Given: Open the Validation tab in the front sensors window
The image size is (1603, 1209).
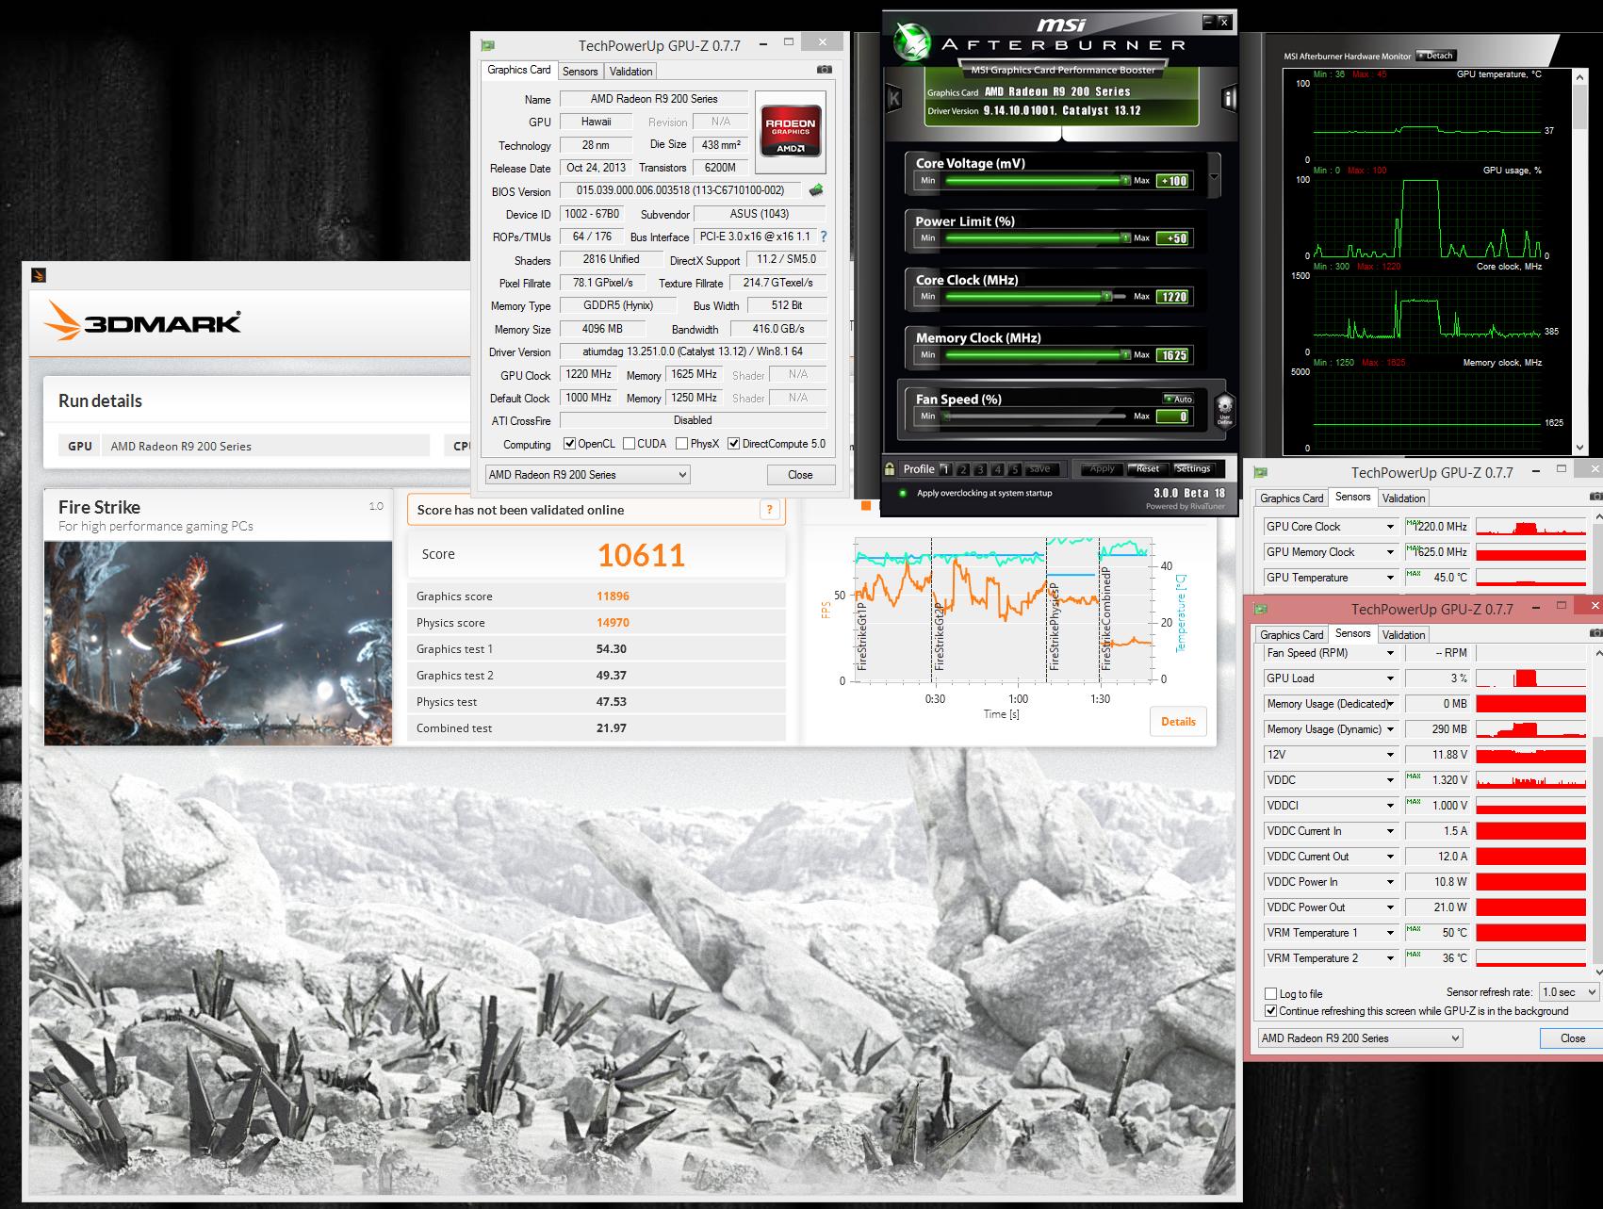Looking at the screenshot, I should 1403,635.
